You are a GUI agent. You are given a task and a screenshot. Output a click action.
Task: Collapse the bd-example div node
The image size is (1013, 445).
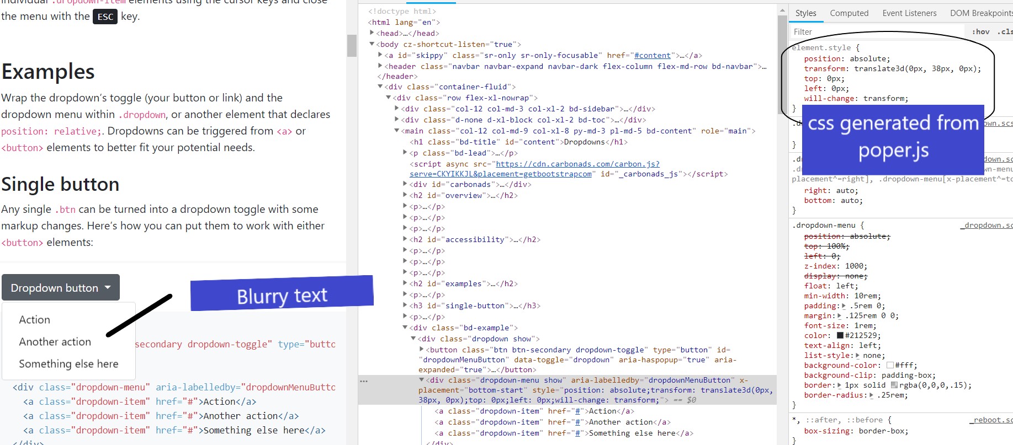(405, 328)
